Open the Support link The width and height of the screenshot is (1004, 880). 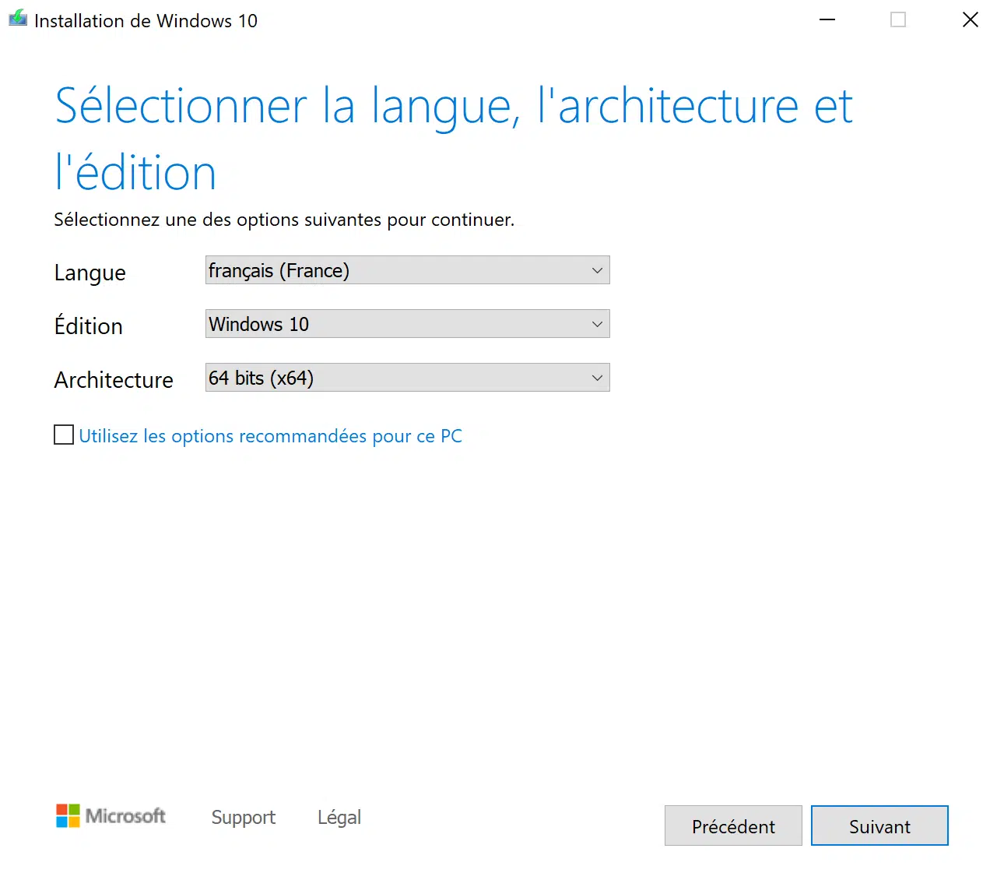[243, 817]
